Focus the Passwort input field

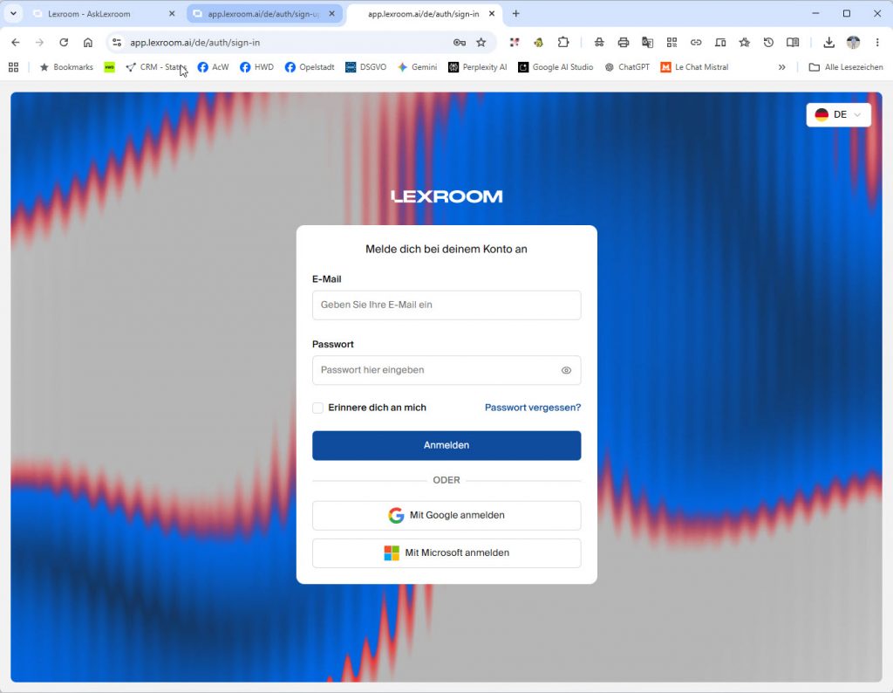pos(446,370)
